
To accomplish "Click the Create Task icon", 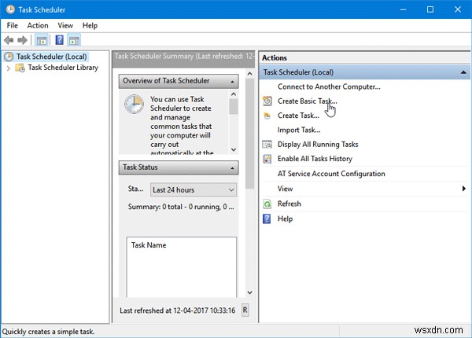I will 267,116.
